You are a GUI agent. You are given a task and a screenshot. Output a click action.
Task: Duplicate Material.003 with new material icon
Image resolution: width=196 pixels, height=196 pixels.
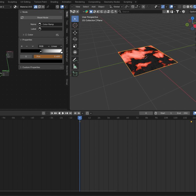tap(39, 7)
